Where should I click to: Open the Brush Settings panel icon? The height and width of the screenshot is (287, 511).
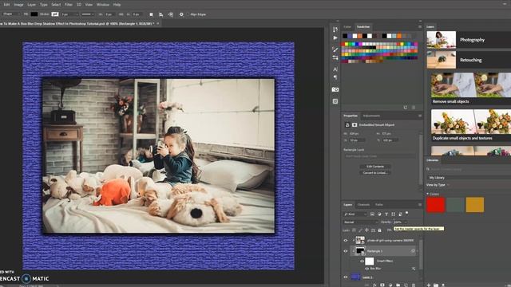[335, 57]
